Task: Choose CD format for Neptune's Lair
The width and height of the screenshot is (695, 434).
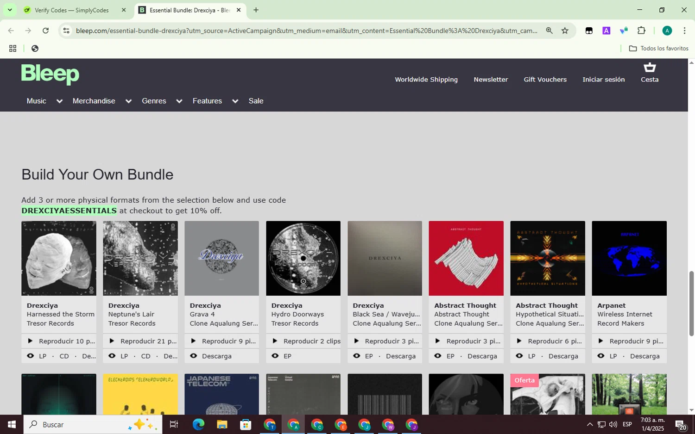Action: (x=146, y=356)
